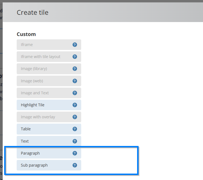Choose the Table tile type
This screenshot has height=180, width=203.
pos(42,129)
